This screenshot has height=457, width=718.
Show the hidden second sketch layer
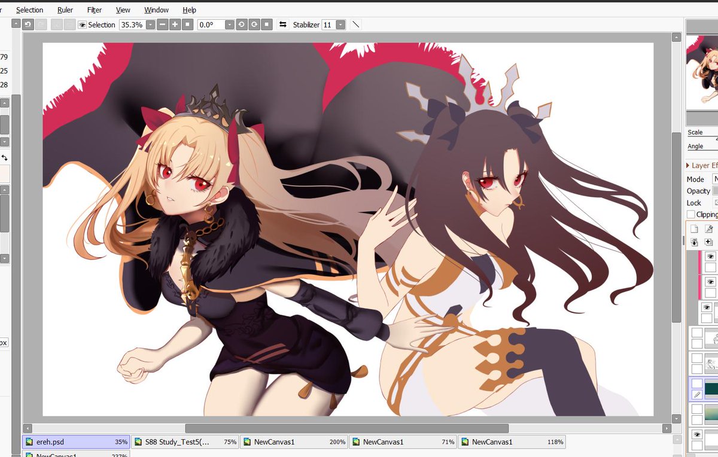tap(697, 358)
